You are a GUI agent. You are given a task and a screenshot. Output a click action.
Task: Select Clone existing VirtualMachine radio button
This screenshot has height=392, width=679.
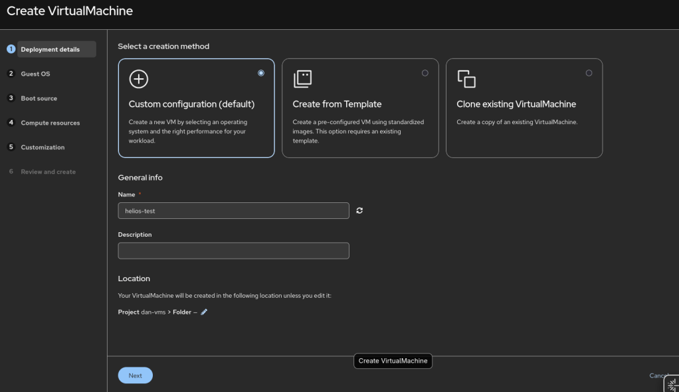coord(589,73)
